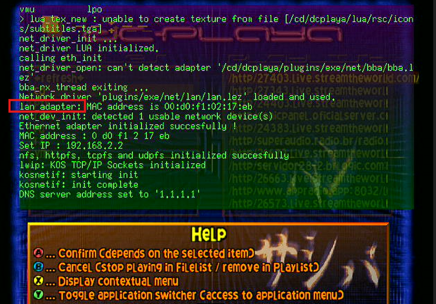Click "DNS server address set to '1.1.1.1'" line

(110, 194)
